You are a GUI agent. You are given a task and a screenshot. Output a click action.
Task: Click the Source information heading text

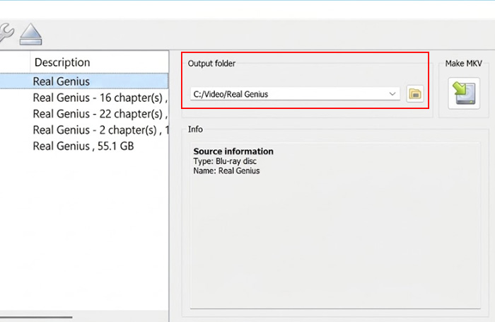click(233, 151)
